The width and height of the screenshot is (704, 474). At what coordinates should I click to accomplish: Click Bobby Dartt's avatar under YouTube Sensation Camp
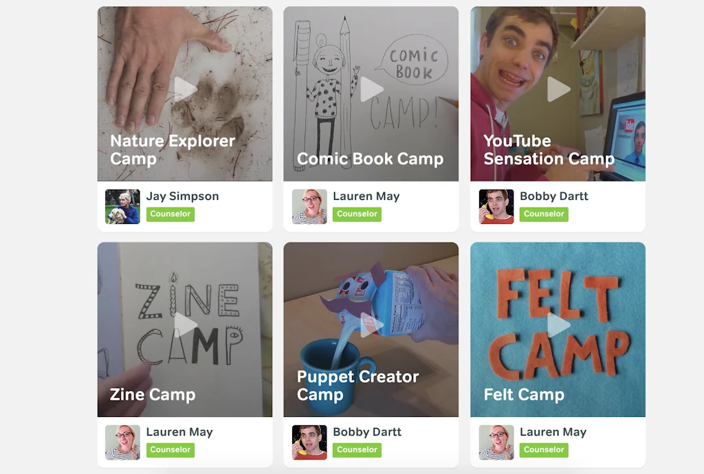point(496,207)
